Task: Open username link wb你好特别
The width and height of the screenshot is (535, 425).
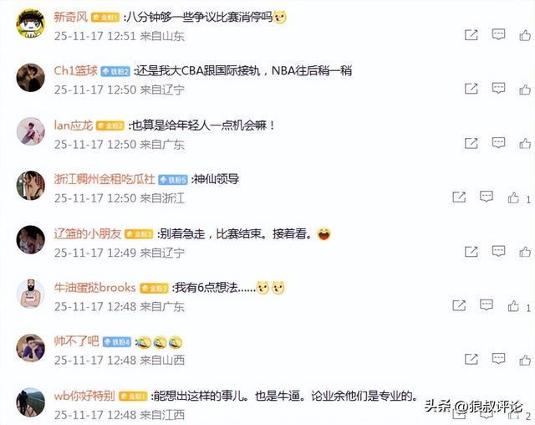Action: [x=84, y=396]
